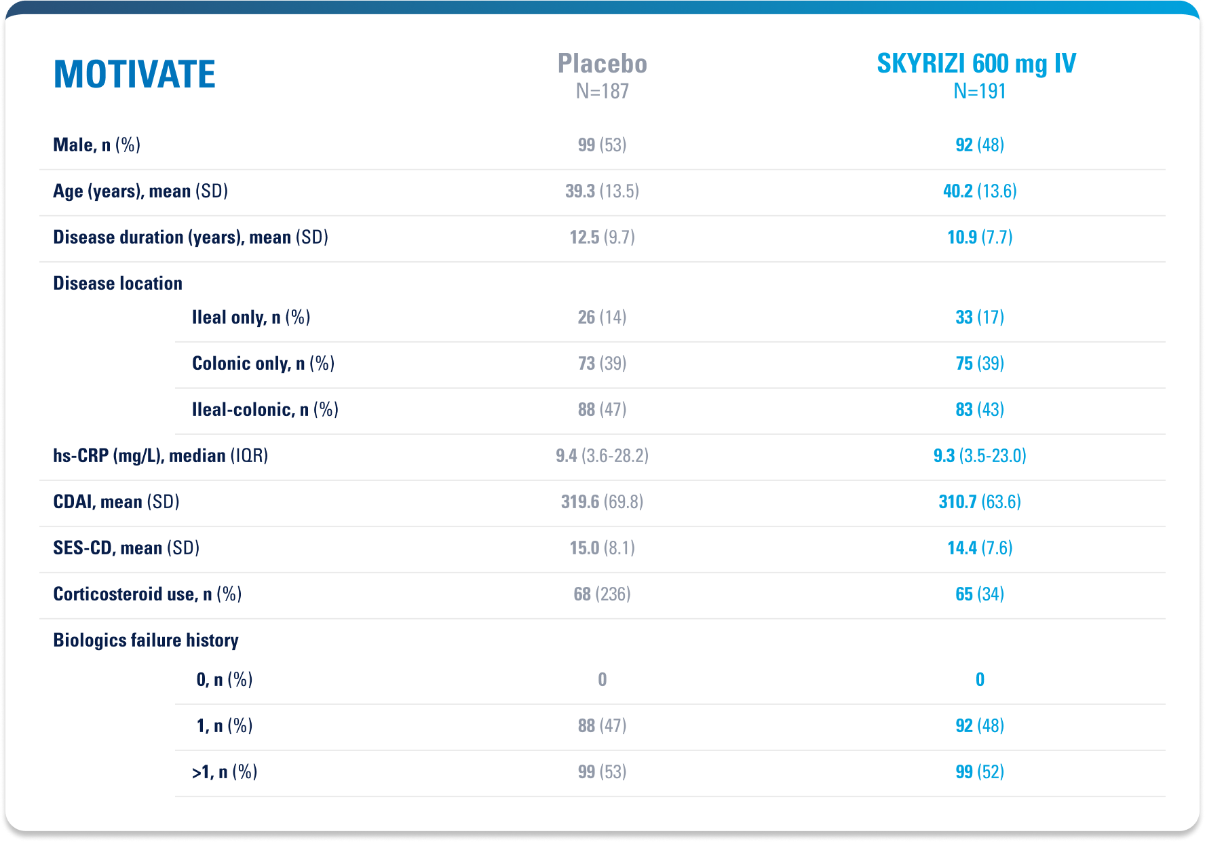
Task: Click the SKYRIZI 600 mg IV header
Action: (976, 64)
